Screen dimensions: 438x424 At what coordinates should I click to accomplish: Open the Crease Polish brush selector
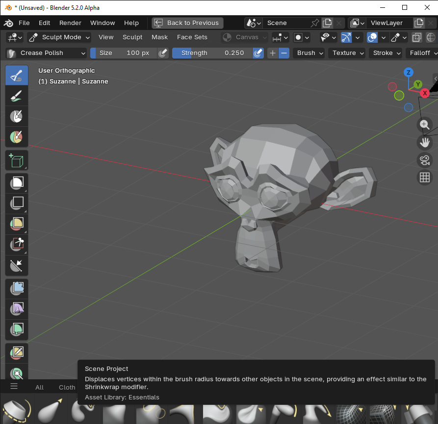[46, 53]
